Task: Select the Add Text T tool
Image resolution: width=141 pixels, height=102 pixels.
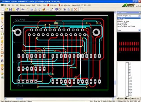Action: (2, 29)
